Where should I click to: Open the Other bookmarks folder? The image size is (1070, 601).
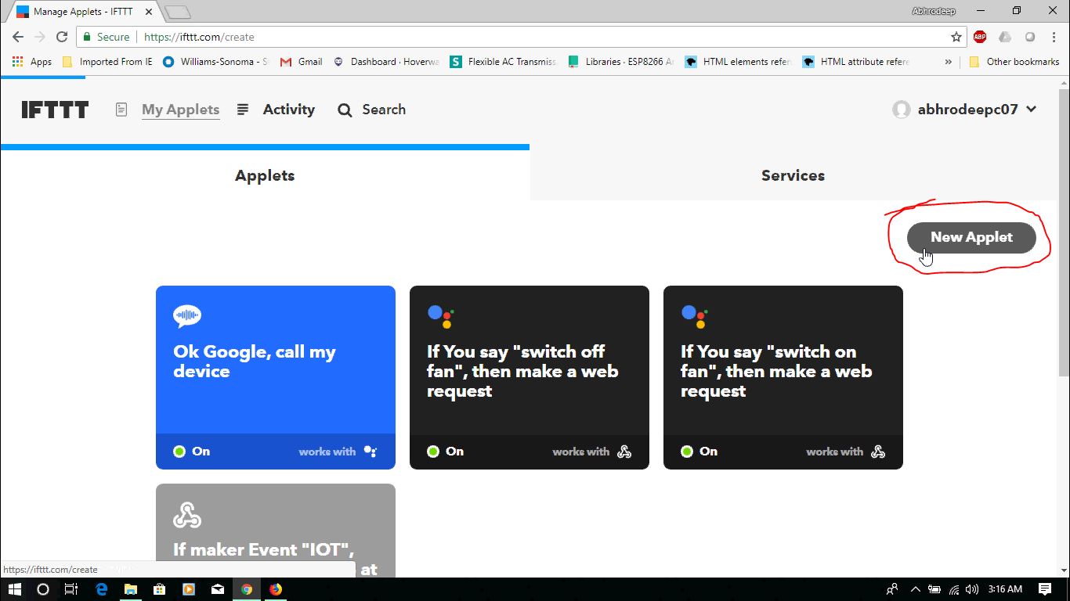tap(1014, 62)
